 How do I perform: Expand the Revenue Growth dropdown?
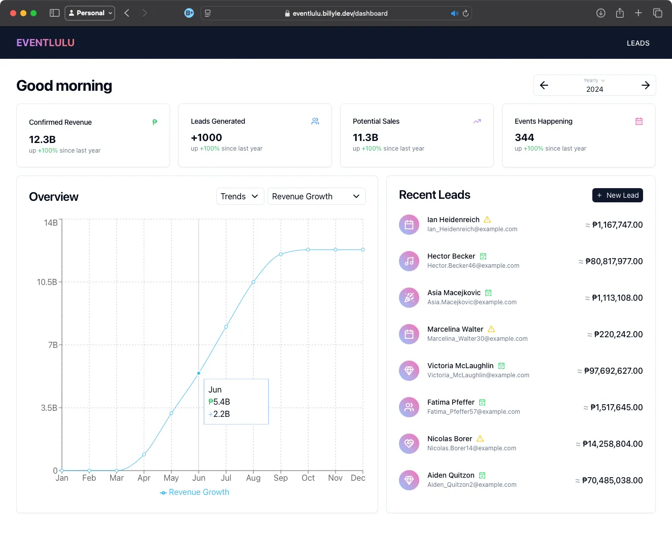(316, 196)
